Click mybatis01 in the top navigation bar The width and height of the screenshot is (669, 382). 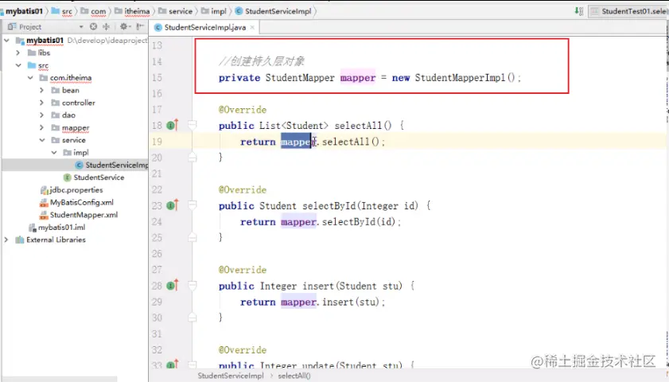pyautogui.click(x=24, y=11)
